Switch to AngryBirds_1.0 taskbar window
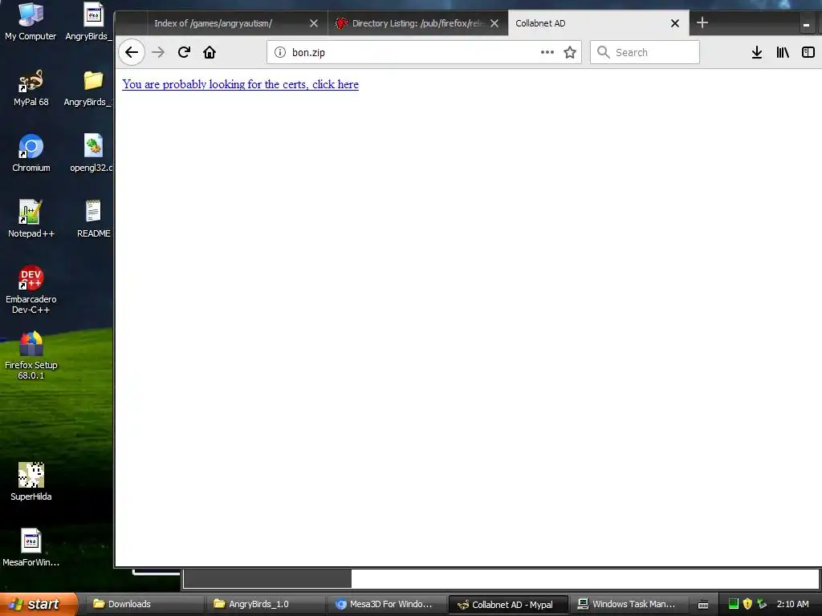 [x=265, y=604]
